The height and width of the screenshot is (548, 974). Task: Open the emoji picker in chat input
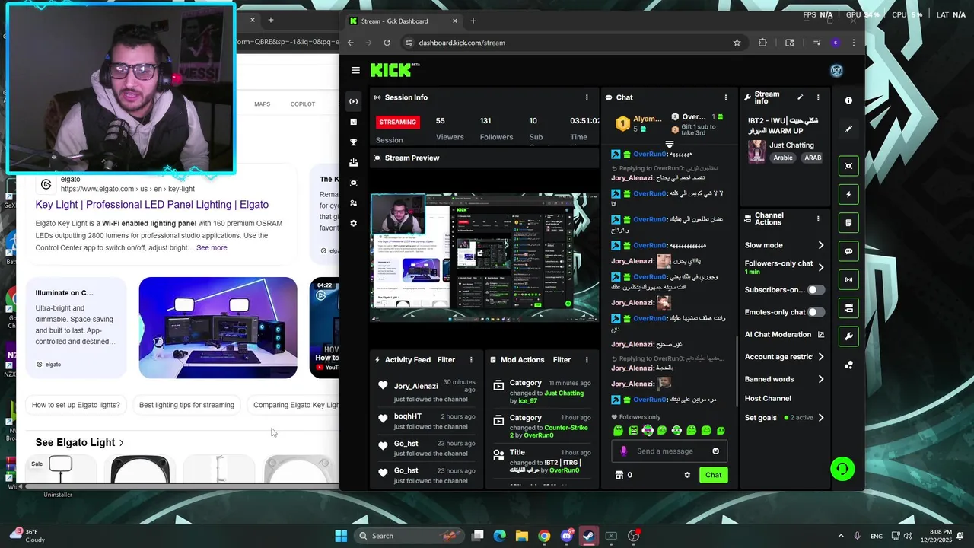(x=715, y=451)
